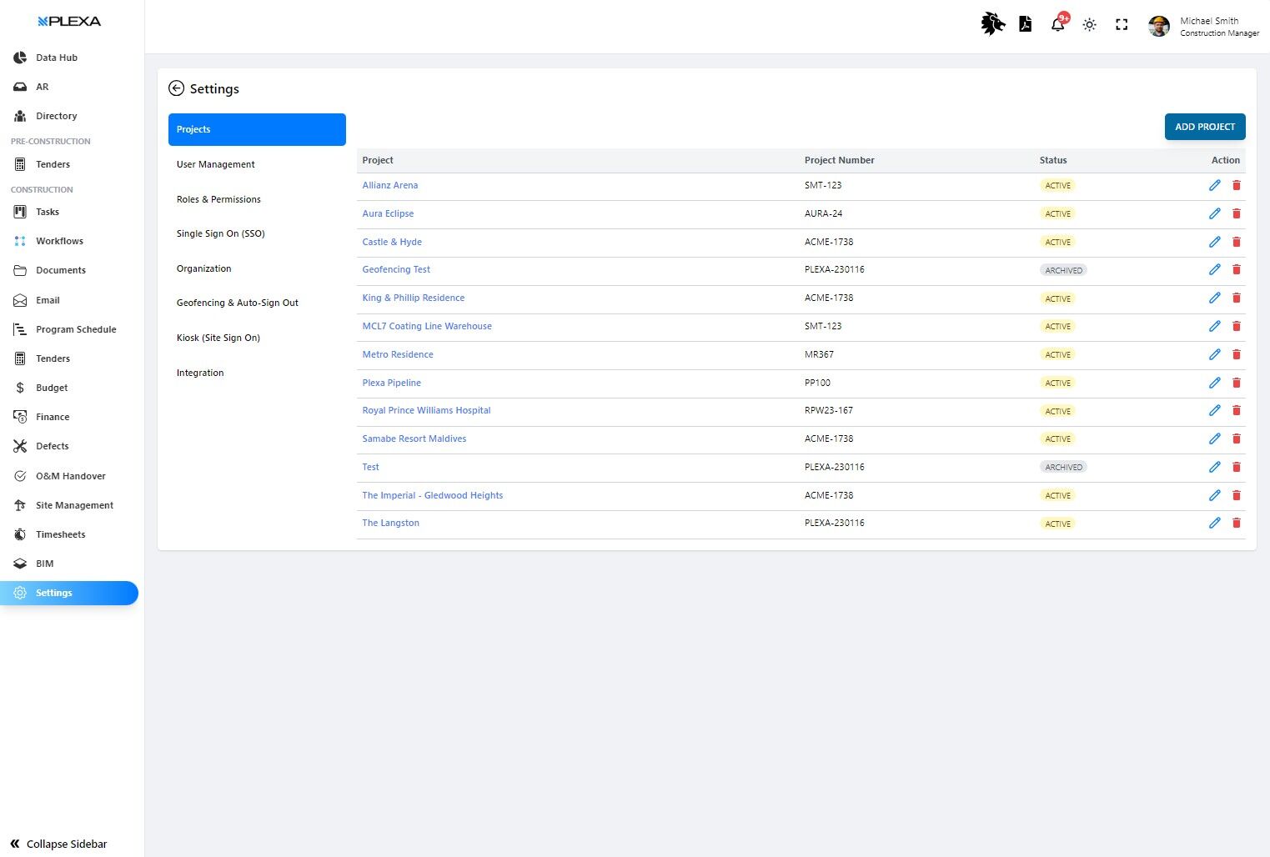Open the User Management tab
This screenshot has width=1270, height=857.
(x=215, y=164)
